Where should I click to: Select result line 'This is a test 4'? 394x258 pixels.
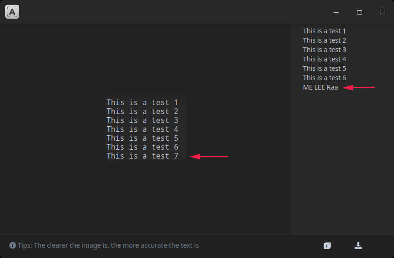click(x=325, y=59)
